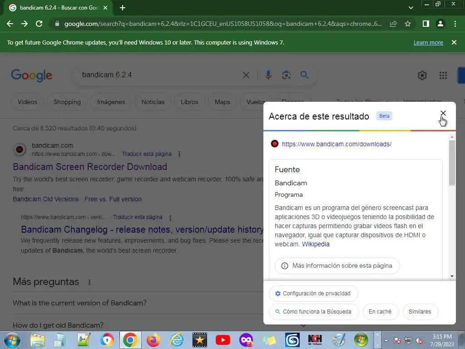Screen dimensions: 465x349
Task: Open the Chrome profile icon
Action: tap(440, 24)
